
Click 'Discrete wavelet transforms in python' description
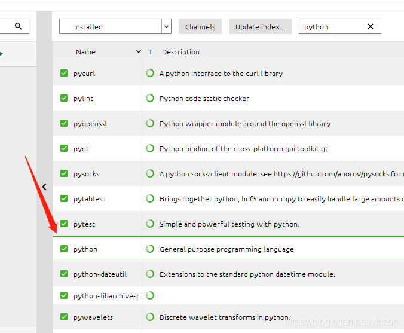coord(225,317)
